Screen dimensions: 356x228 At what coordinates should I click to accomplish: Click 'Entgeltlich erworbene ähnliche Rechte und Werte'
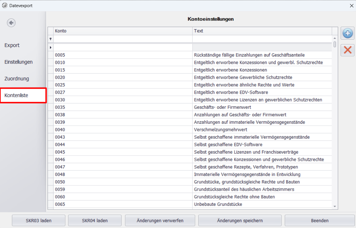244,85
